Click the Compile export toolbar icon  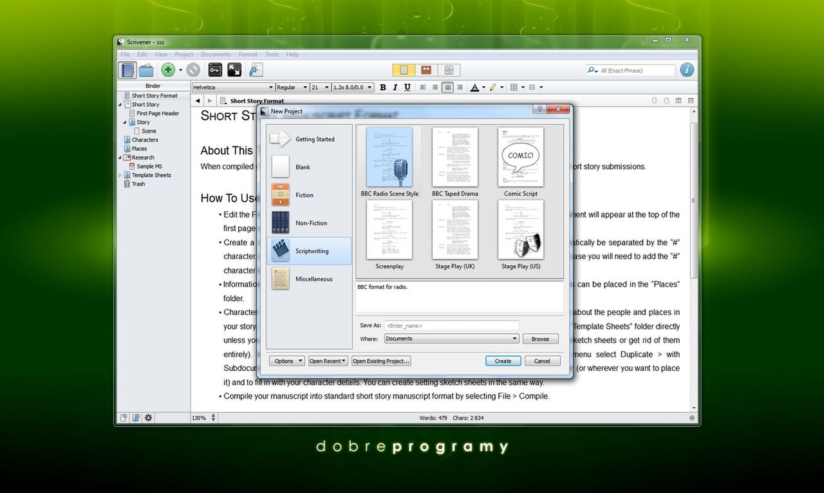[x=256, y=70]
